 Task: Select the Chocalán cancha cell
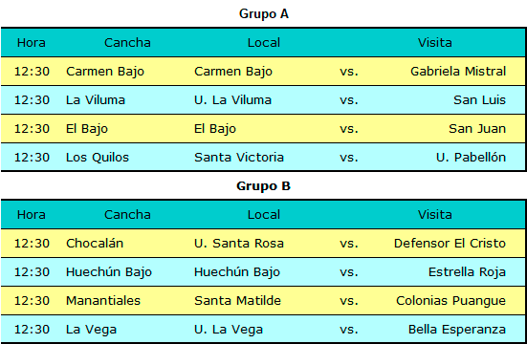(x=95, y=244)
